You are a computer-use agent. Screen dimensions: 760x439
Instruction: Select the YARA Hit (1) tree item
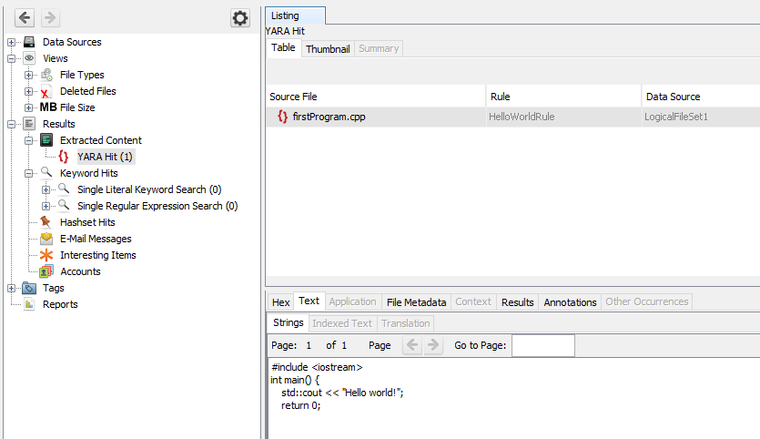[105, 157]
